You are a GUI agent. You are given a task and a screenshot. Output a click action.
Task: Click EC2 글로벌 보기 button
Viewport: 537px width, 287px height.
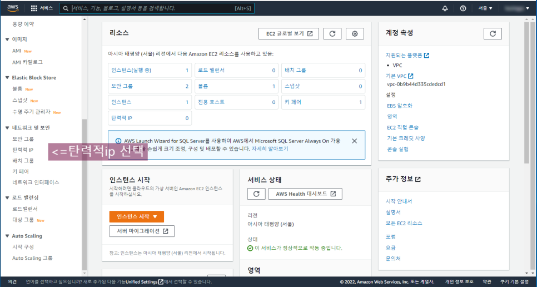pos(289,33)
